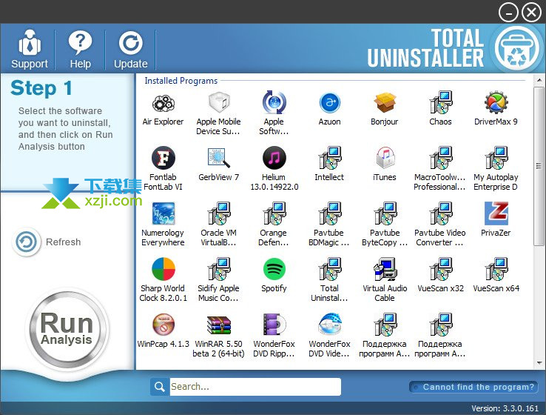The height and width of the screenshot is (415, 546).
Task: Select the Intellect program icon
Action: pyautogui.click(x=329, y=159)
